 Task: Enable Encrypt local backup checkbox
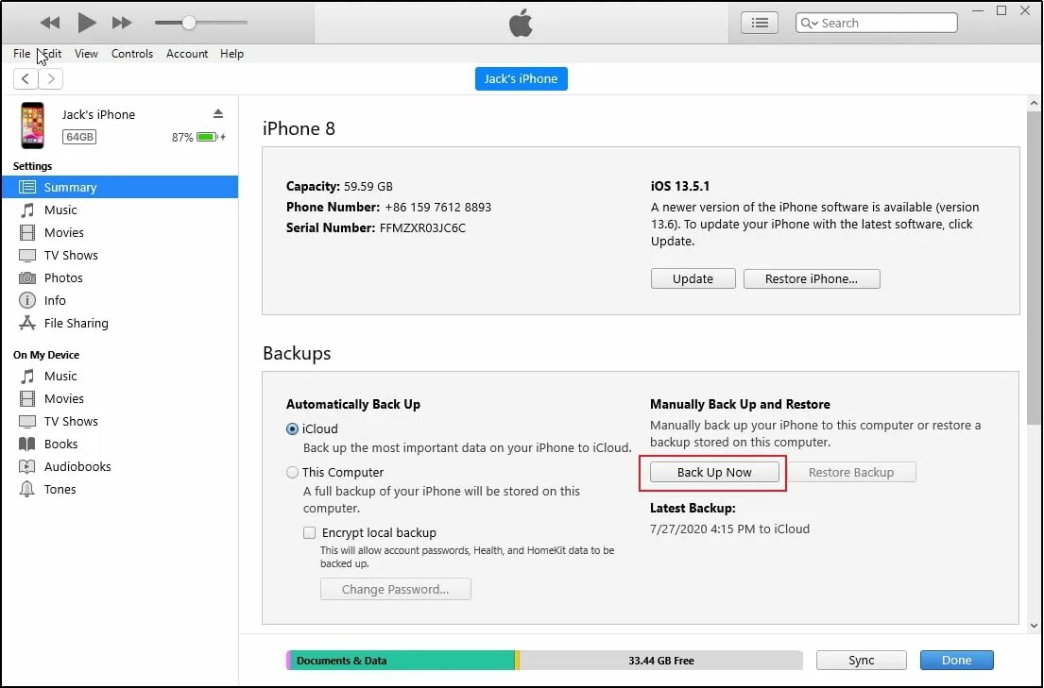point(310,533)
